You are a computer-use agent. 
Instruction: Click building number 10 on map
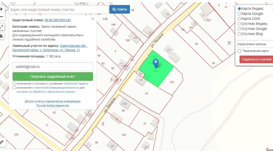167,14
